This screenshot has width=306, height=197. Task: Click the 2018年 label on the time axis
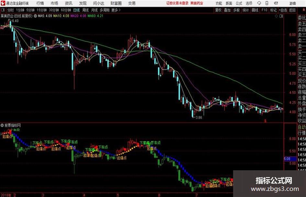point(6,195)
